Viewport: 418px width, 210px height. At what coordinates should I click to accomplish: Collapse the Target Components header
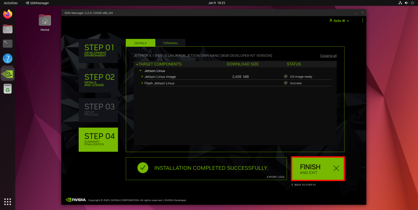[137, 64]
